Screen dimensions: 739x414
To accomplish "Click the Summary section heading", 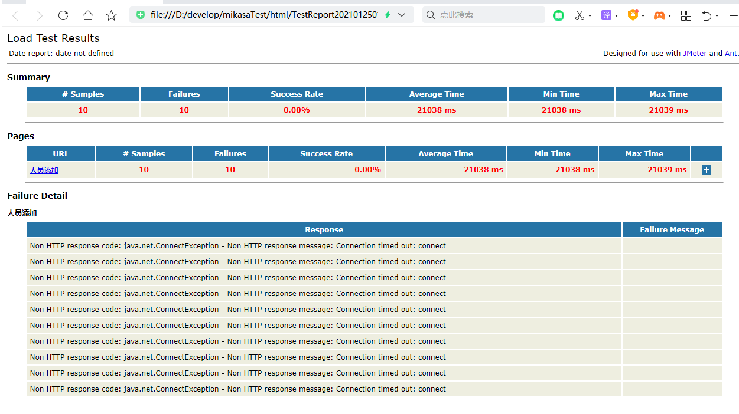I will click(28, 77).
